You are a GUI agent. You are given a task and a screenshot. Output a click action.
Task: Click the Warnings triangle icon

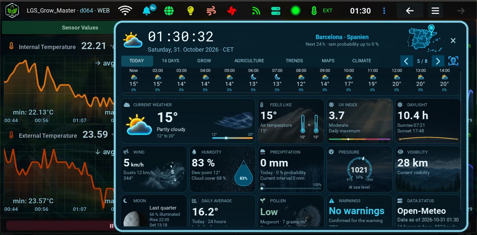(332, 201)
